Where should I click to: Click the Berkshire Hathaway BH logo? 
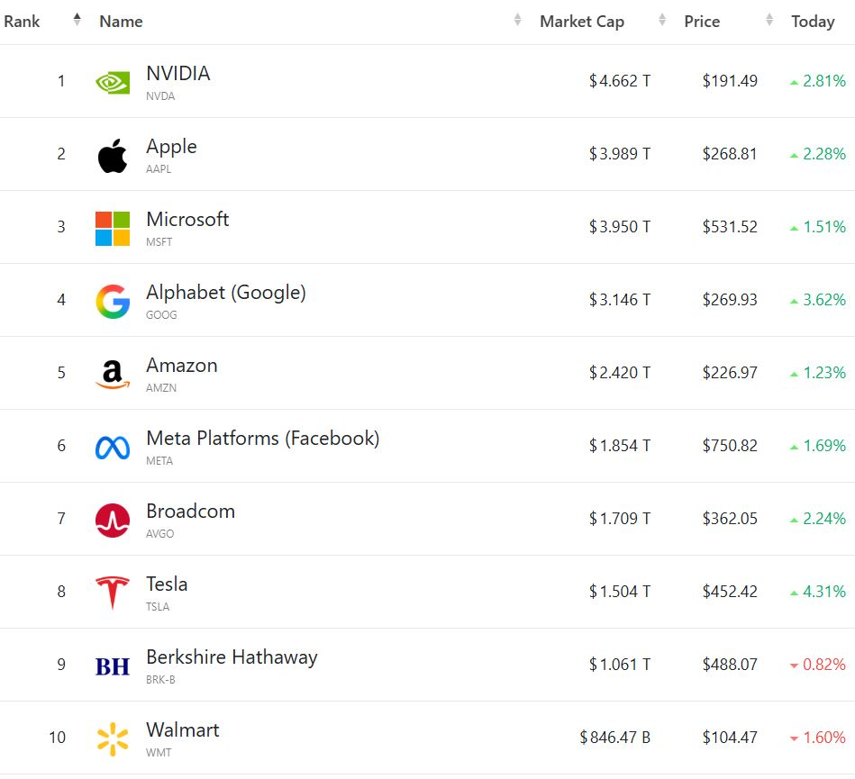point(113,666)
